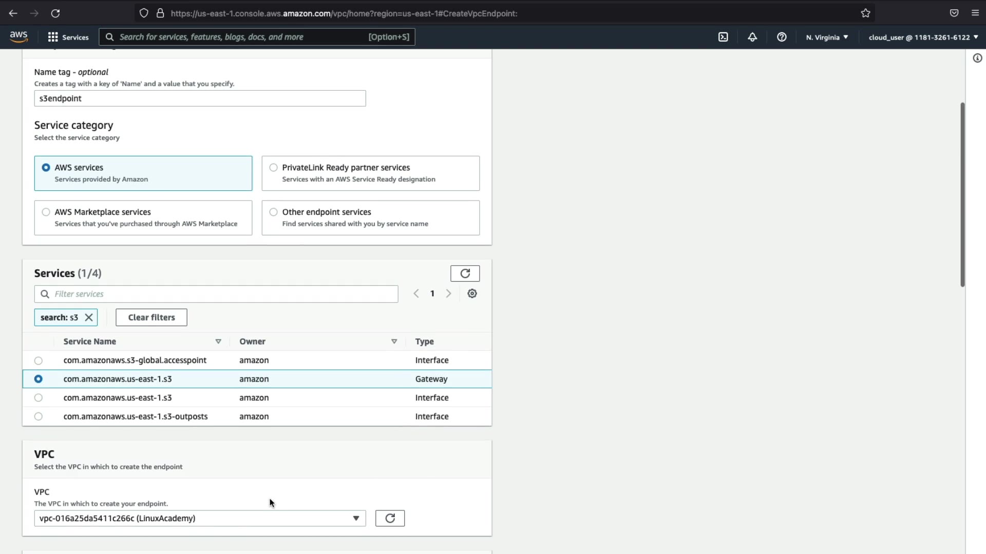Bookmark this page with star icon
The width and height of the screenshot is (986, 554).
click(x=866, y=13)
